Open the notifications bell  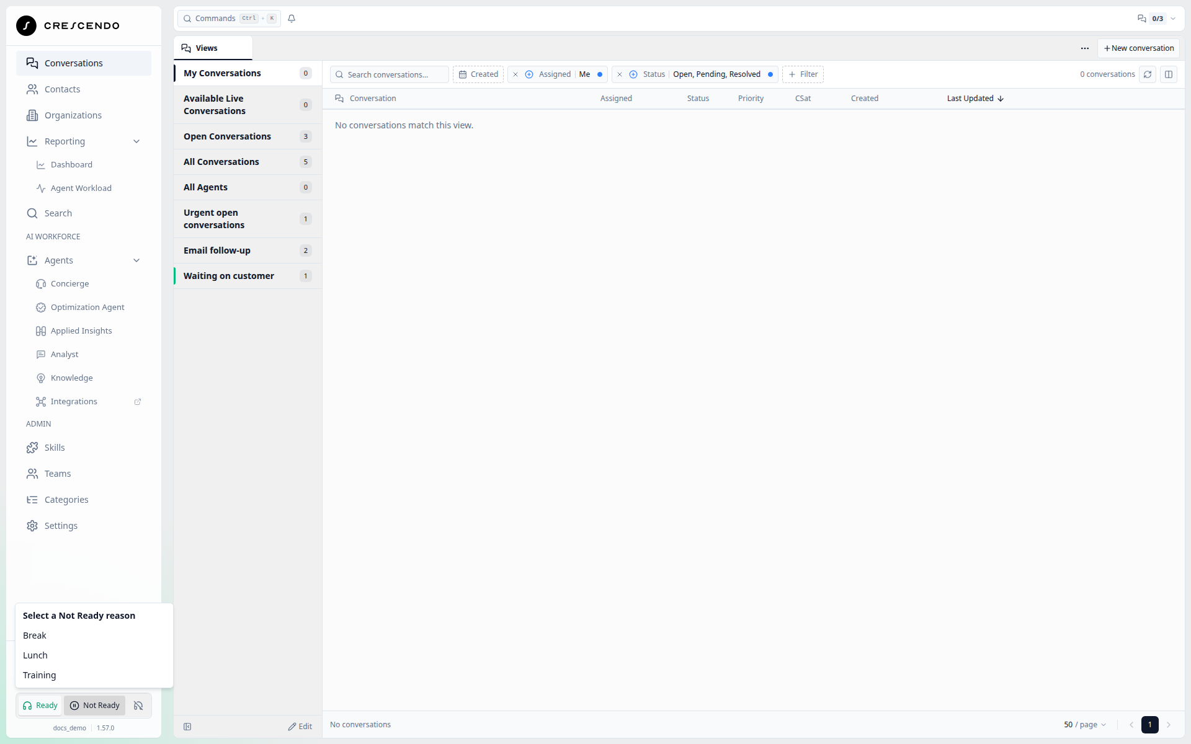[x=292, y=19]
